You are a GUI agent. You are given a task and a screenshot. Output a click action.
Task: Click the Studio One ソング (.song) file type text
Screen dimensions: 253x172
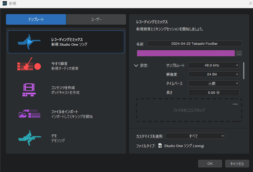tap(184, 146)
